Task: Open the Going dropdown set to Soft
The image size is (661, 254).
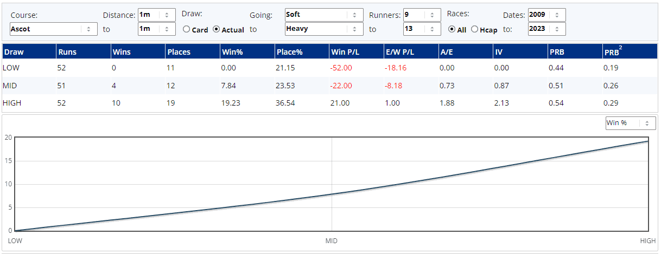Action: (323, 15)
